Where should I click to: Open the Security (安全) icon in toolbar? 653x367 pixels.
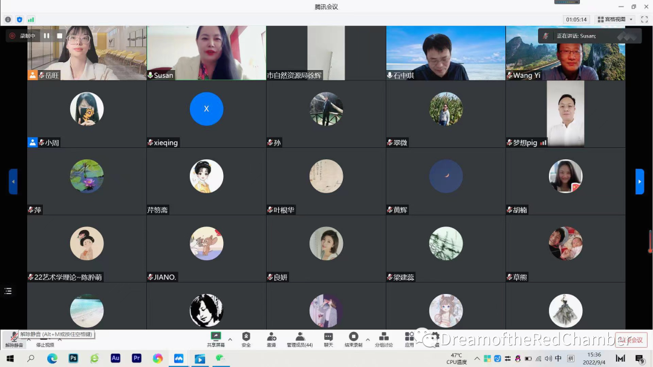pos(246,339)
